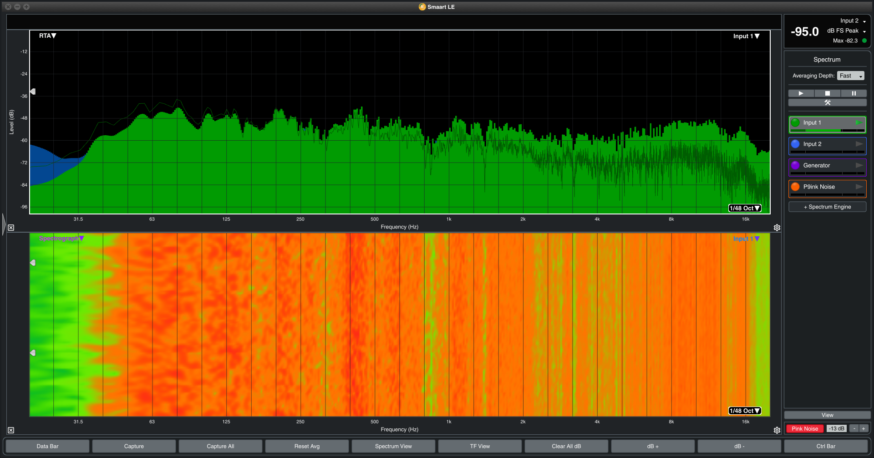Increase generator level with plus button
The height and width of the screenshot is (458, 874).
pyautogui.click(x=864, y=428)
